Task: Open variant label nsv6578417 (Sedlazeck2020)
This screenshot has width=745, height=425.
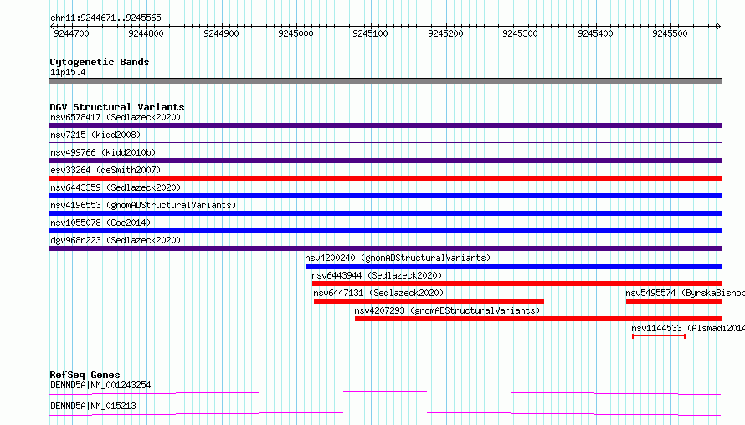Action: point(116,117)
